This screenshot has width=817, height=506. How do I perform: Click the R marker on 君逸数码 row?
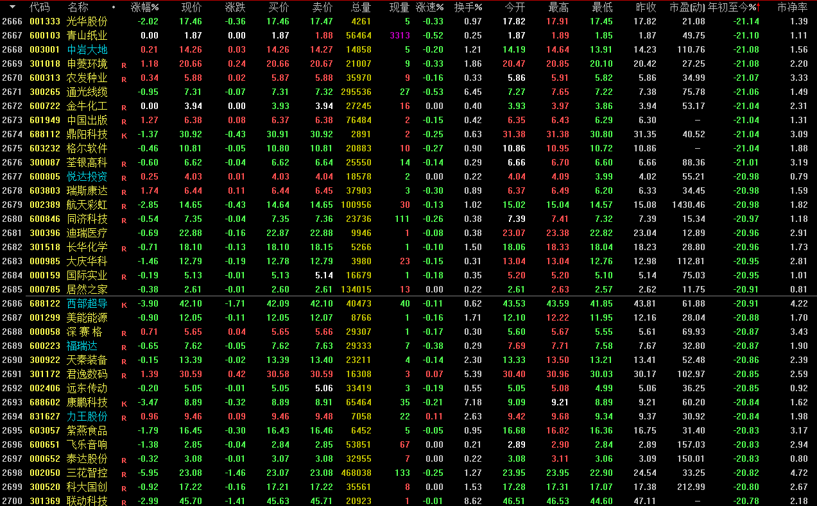tap(124, 375)
